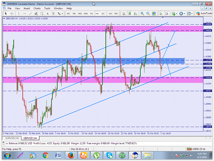Click the 1.40767 price level label
214x161 pixels.
207,91
